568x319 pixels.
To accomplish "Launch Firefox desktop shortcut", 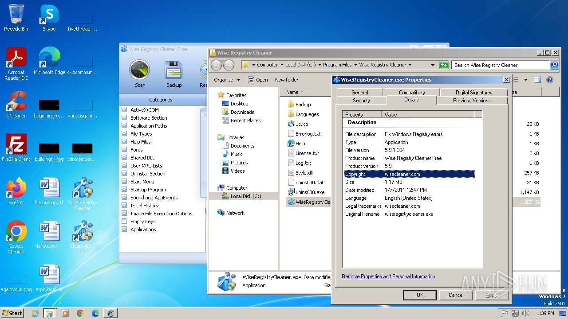I will (x=16, y=191).
